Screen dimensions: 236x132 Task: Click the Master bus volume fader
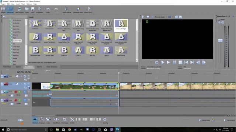pos(221,40)
